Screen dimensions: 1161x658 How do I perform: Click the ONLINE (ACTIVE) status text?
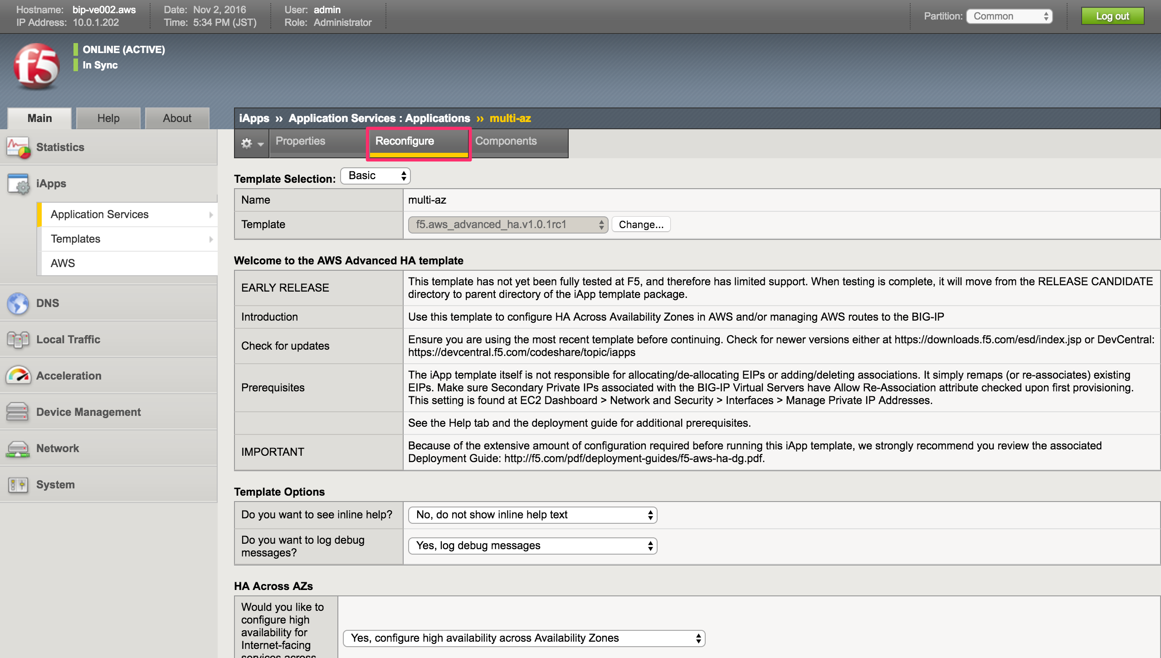[124, 49]
